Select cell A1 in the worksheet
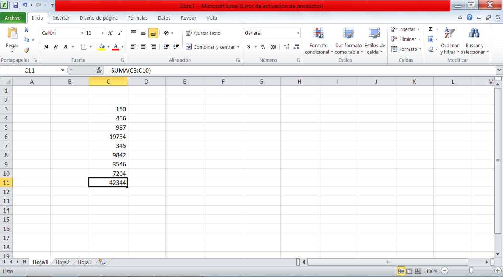The width and height of the screenshot is (503, 277). [32, 91]
